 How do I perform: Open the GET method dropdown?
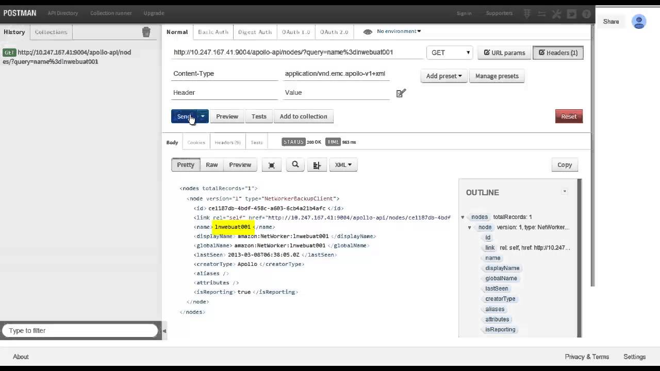tap(450, 53)
